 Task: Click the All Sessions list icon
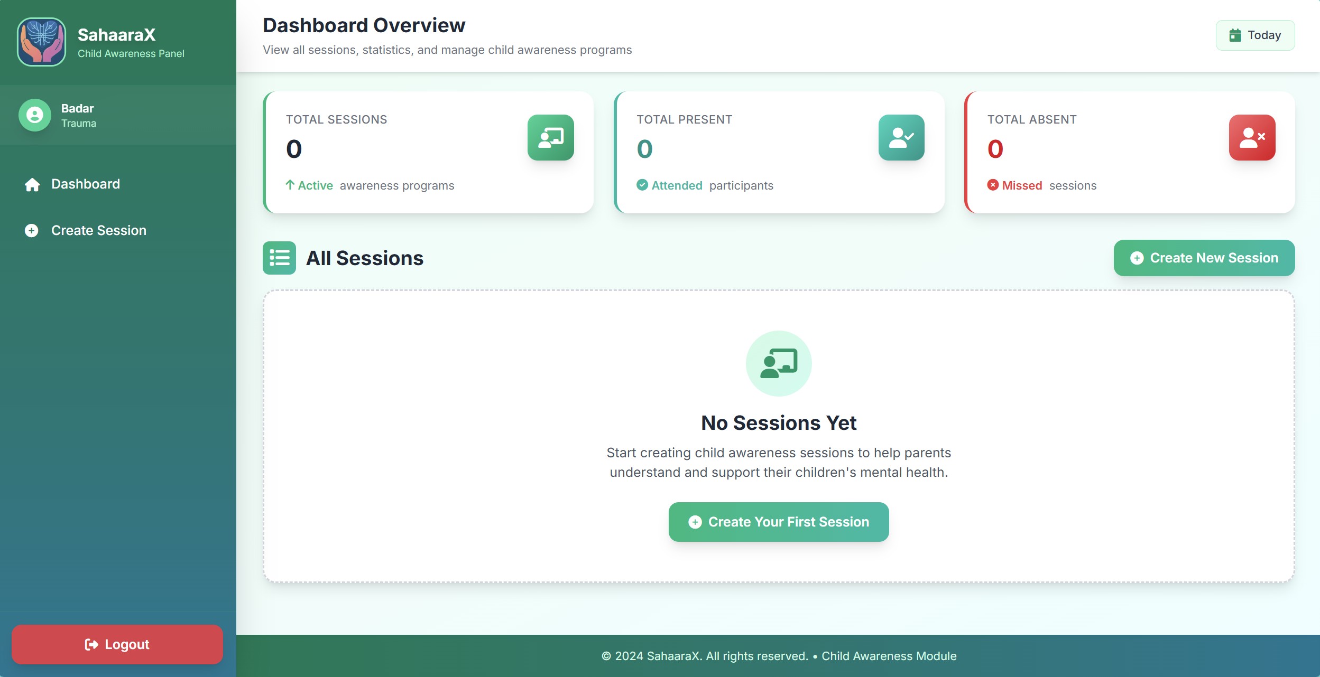[x=279, y=258]
